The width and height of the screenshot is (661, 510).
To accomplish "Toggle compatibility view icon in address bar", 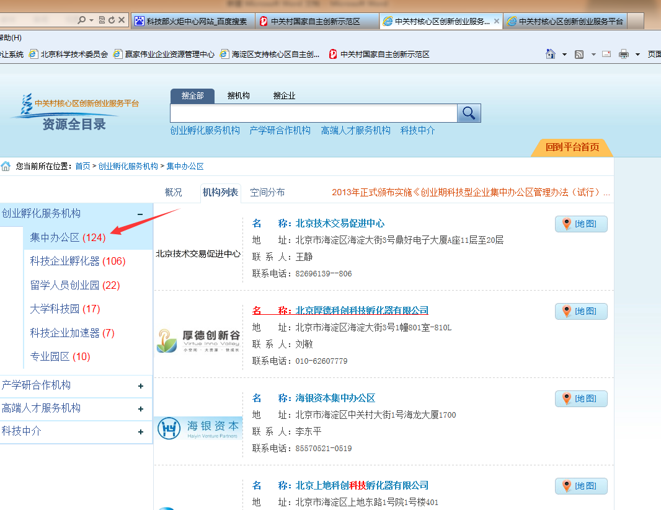I will pos(102,20).
